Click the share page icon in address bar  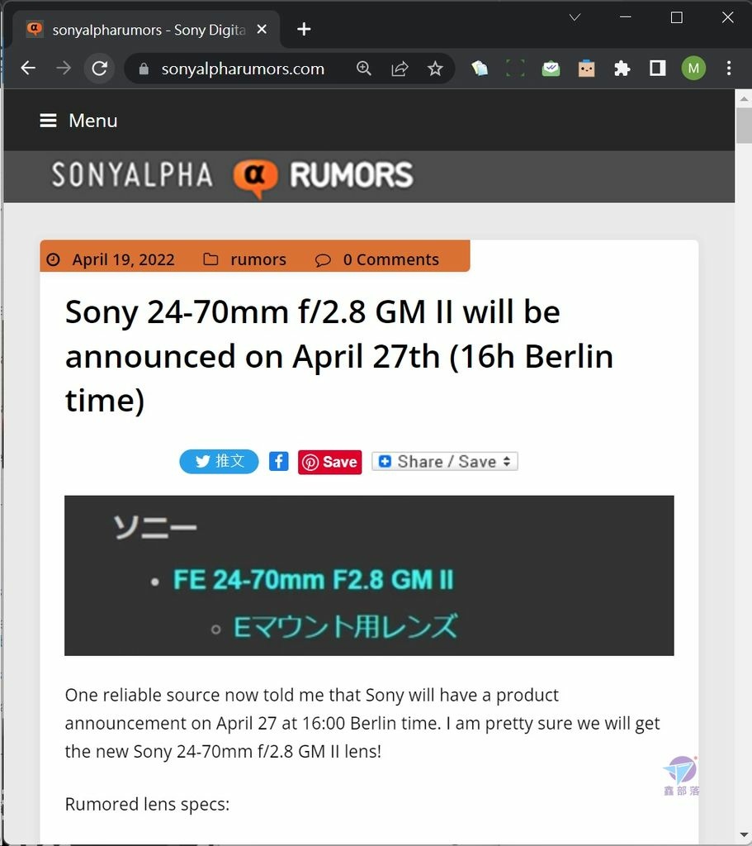point(400,69)
